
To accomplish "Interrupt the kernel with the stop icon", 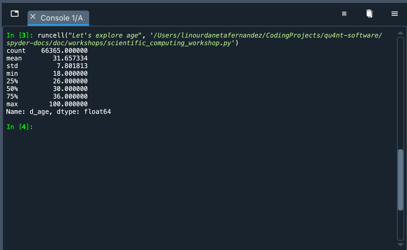I will tap(344, 13).
